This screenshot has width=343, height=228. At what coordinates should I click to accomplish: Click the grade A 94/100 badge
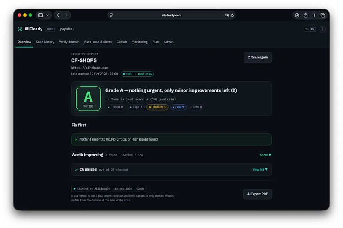[88, 99]
